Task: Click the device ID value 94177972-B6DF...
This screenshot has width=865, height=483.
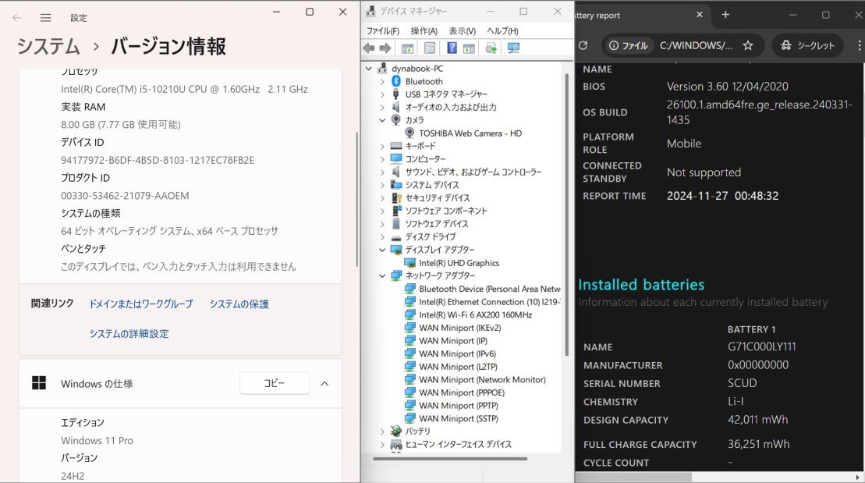Action: [x=158, y=160]
